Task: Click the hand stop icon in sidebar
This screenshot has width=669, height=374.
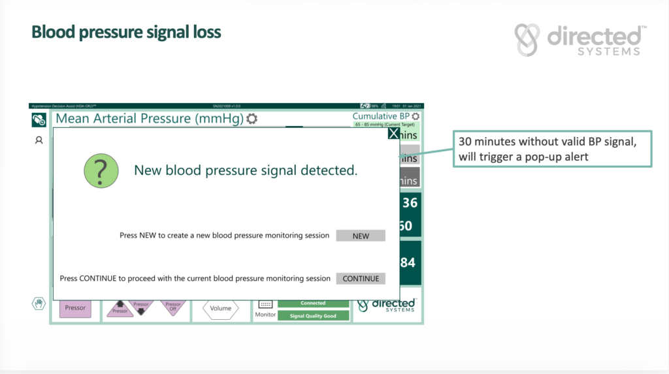Action: coord(39,304)
